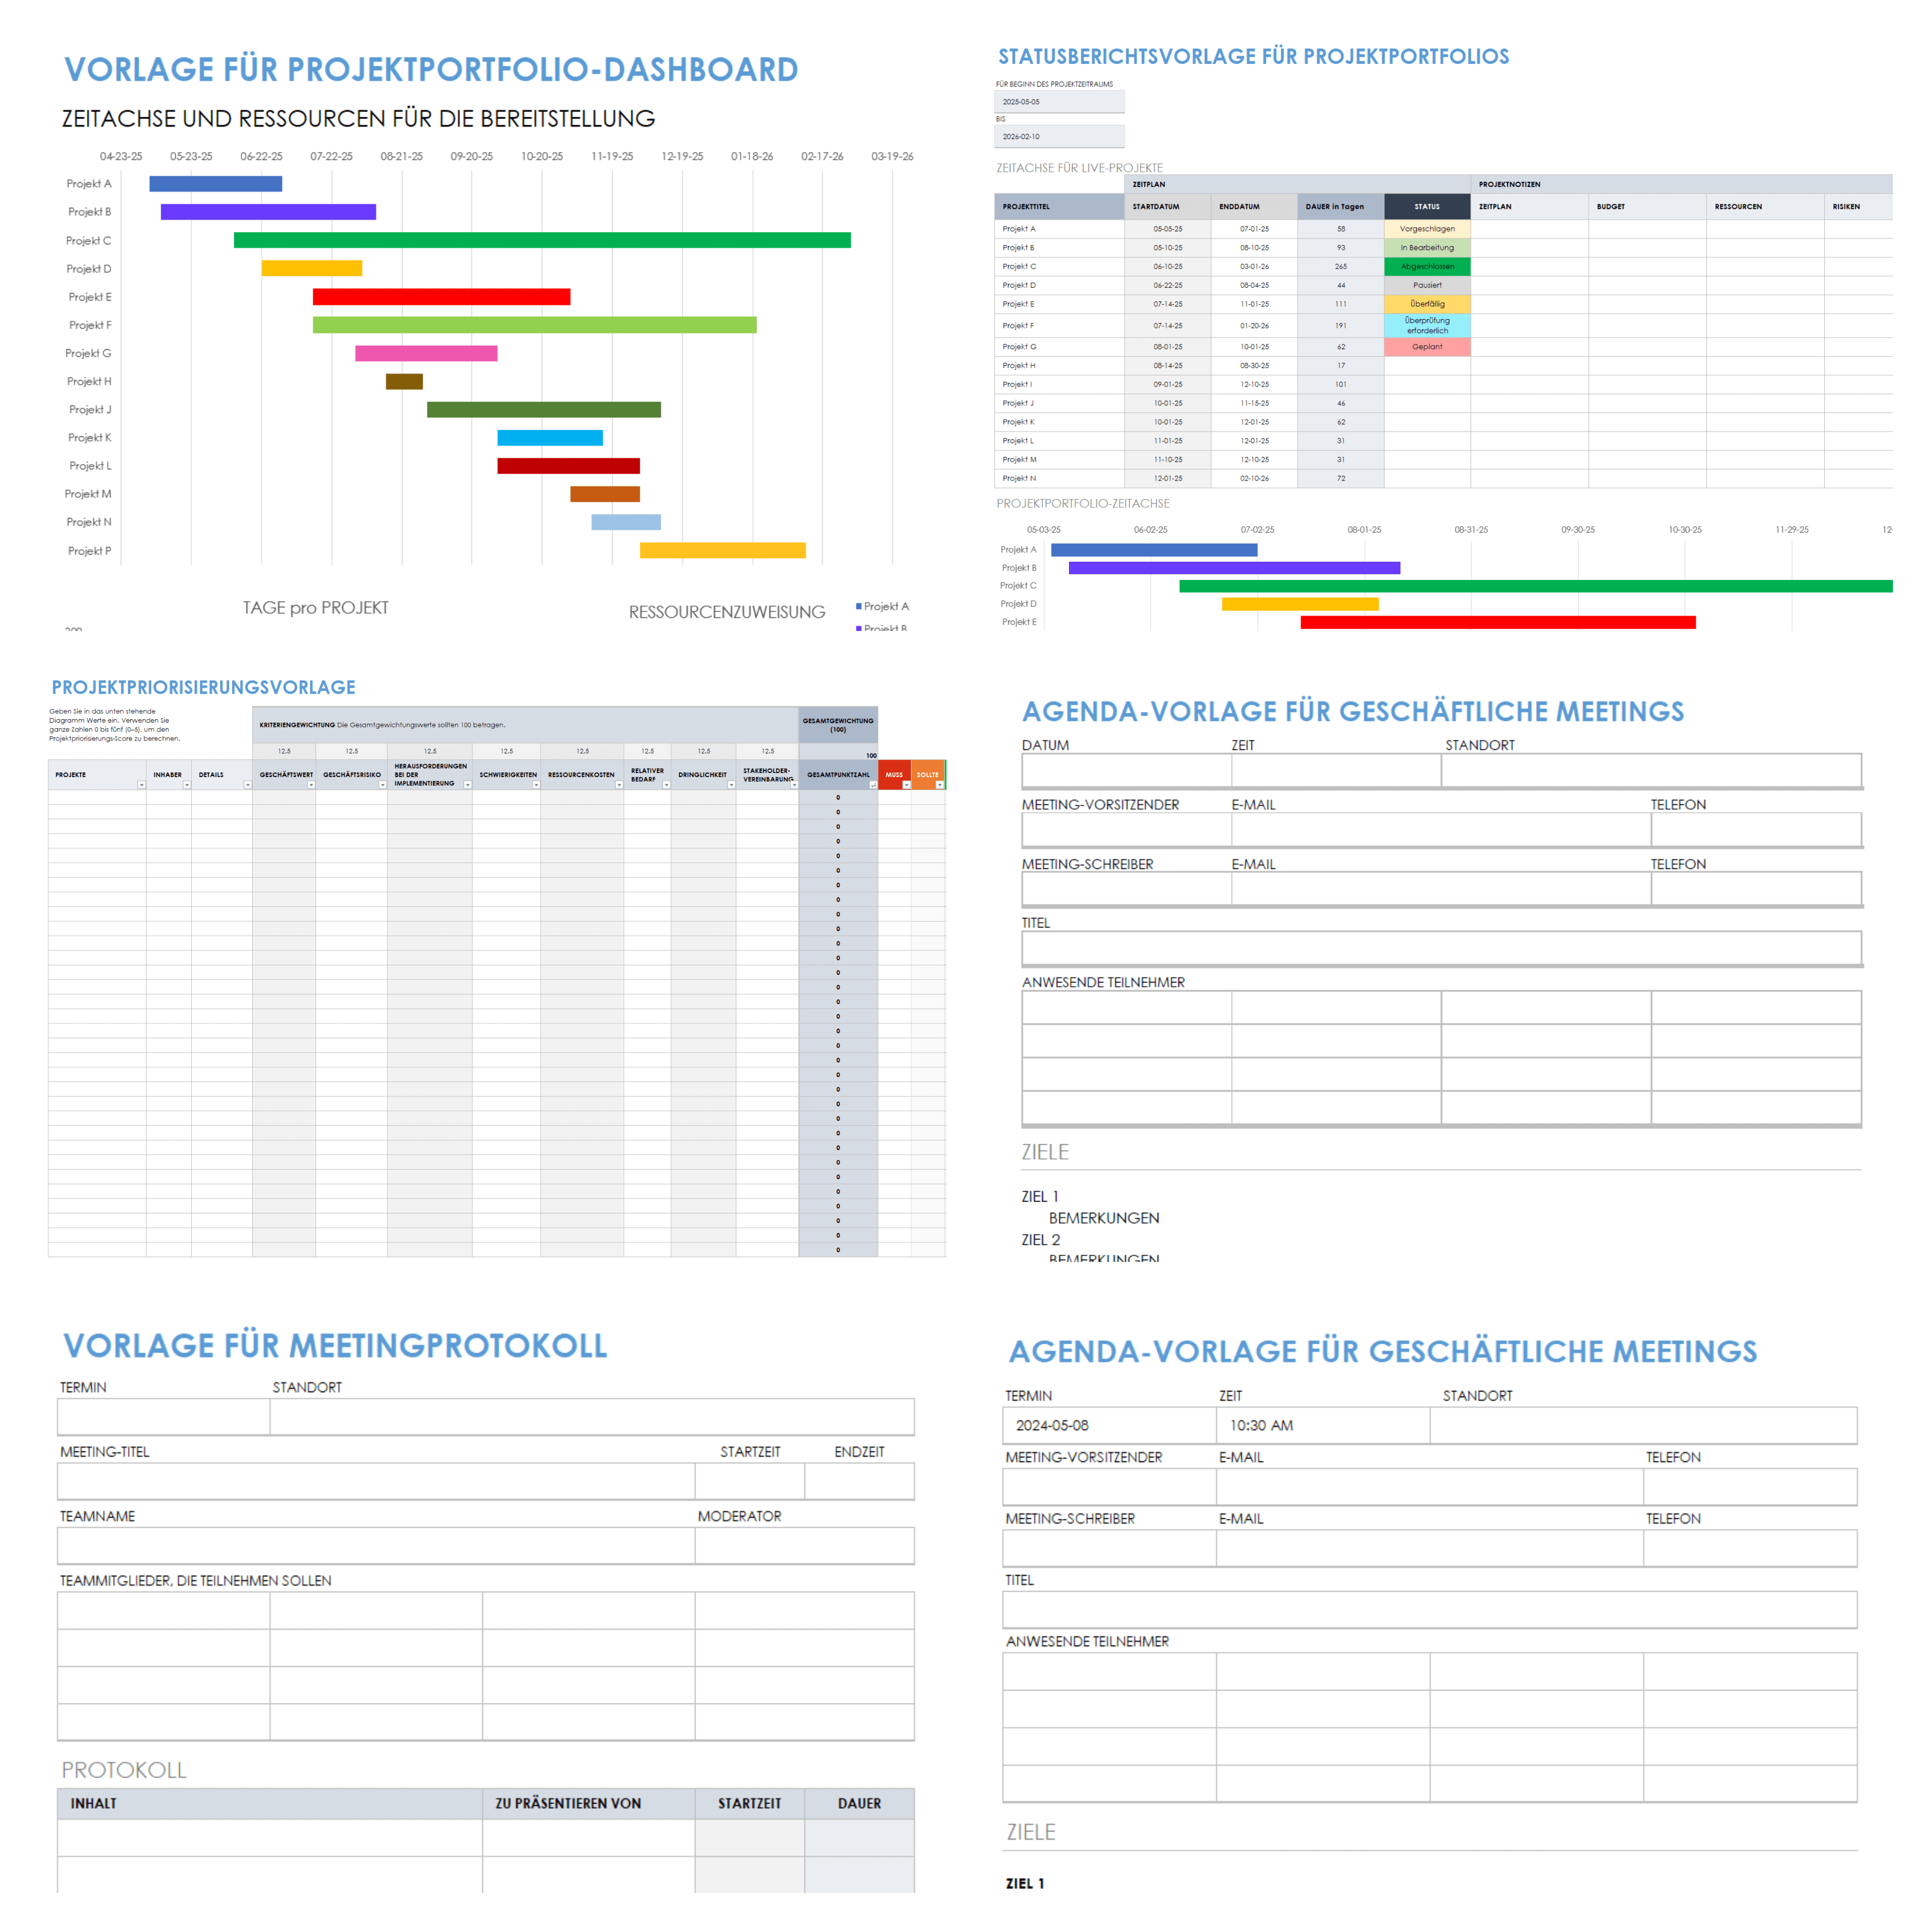Screen dimensions: 1932x1932
Task: Click the DAUER in Tagen column header
Action: [1341, 207]
